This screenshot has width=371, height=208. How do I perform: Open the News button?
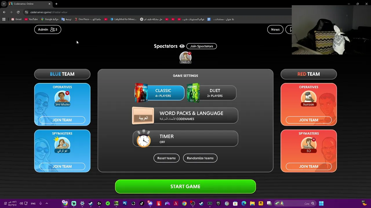tap(275, 29)
